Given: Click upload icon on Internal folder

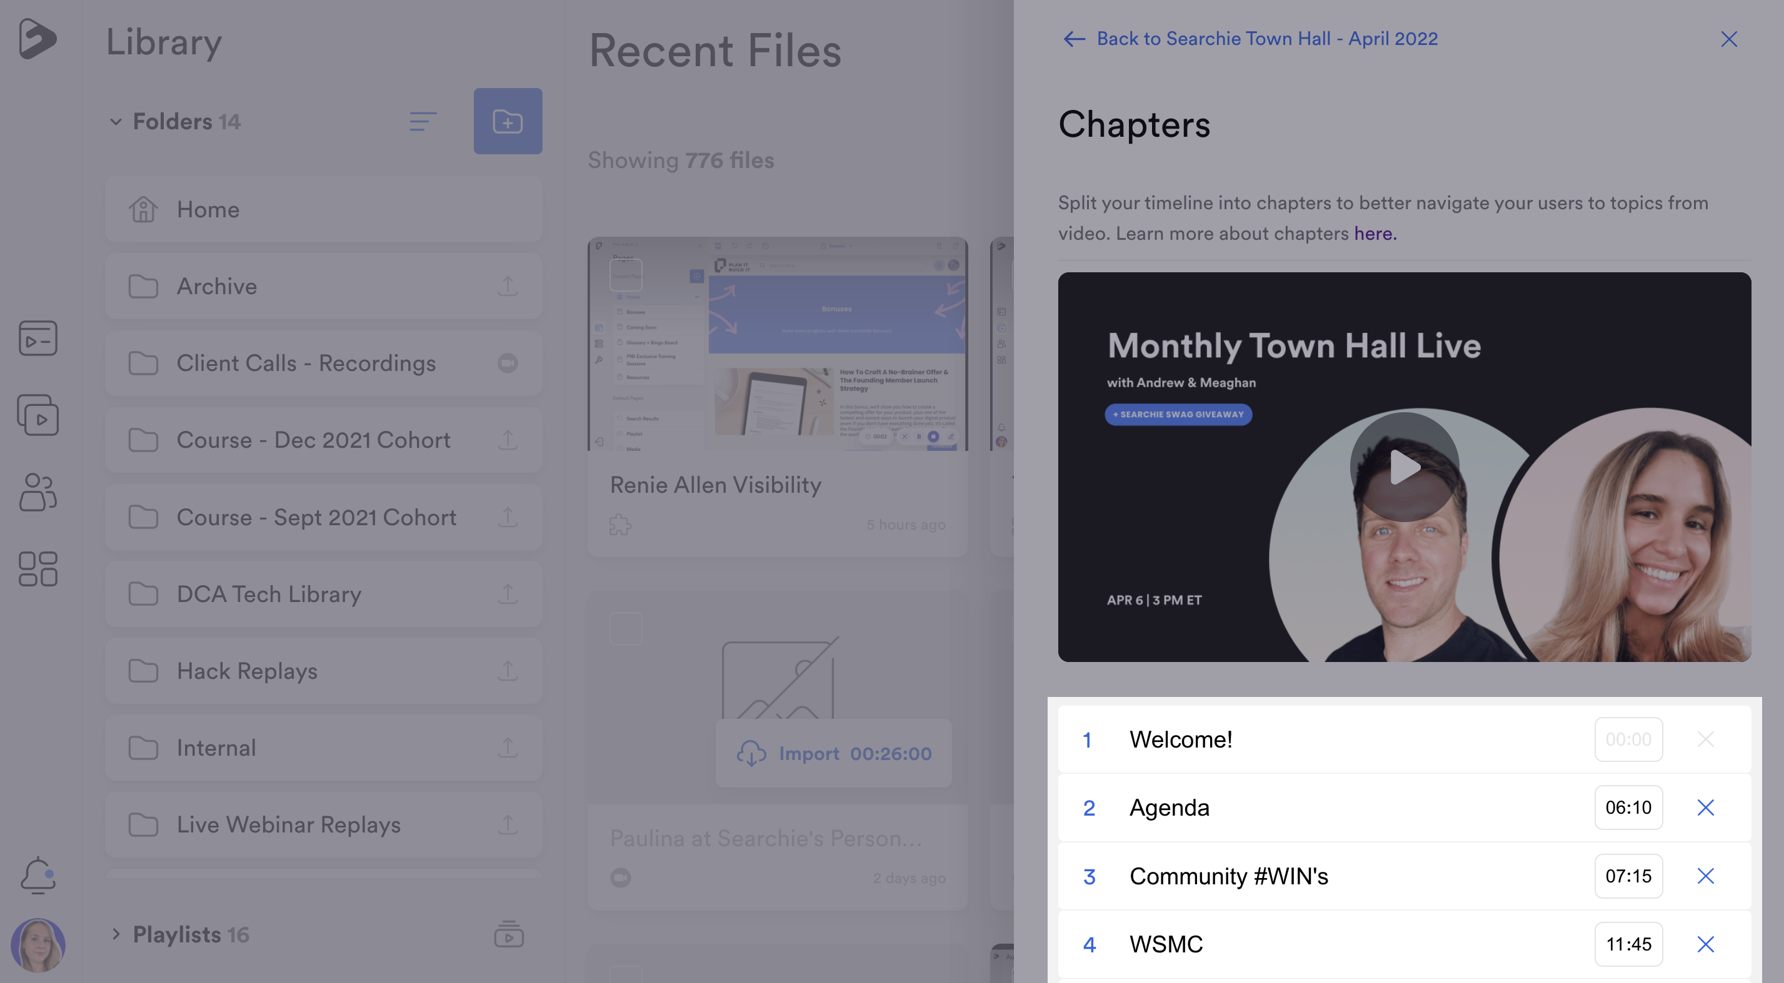Looking at the screenshot, I should pyautogui.click(x=508, y=747).
